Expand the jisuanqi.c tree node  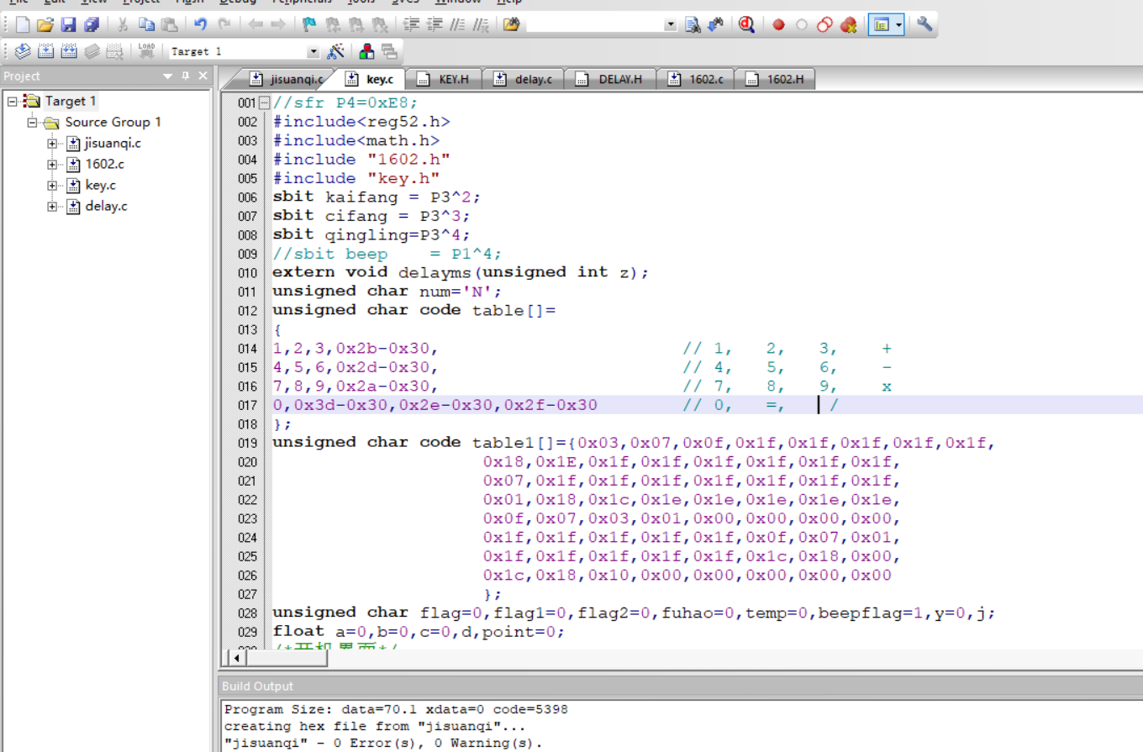[x=52, y=144]
